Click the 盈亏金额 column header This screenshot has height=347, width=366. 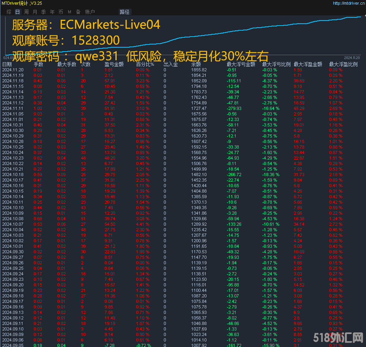point(114,64)
